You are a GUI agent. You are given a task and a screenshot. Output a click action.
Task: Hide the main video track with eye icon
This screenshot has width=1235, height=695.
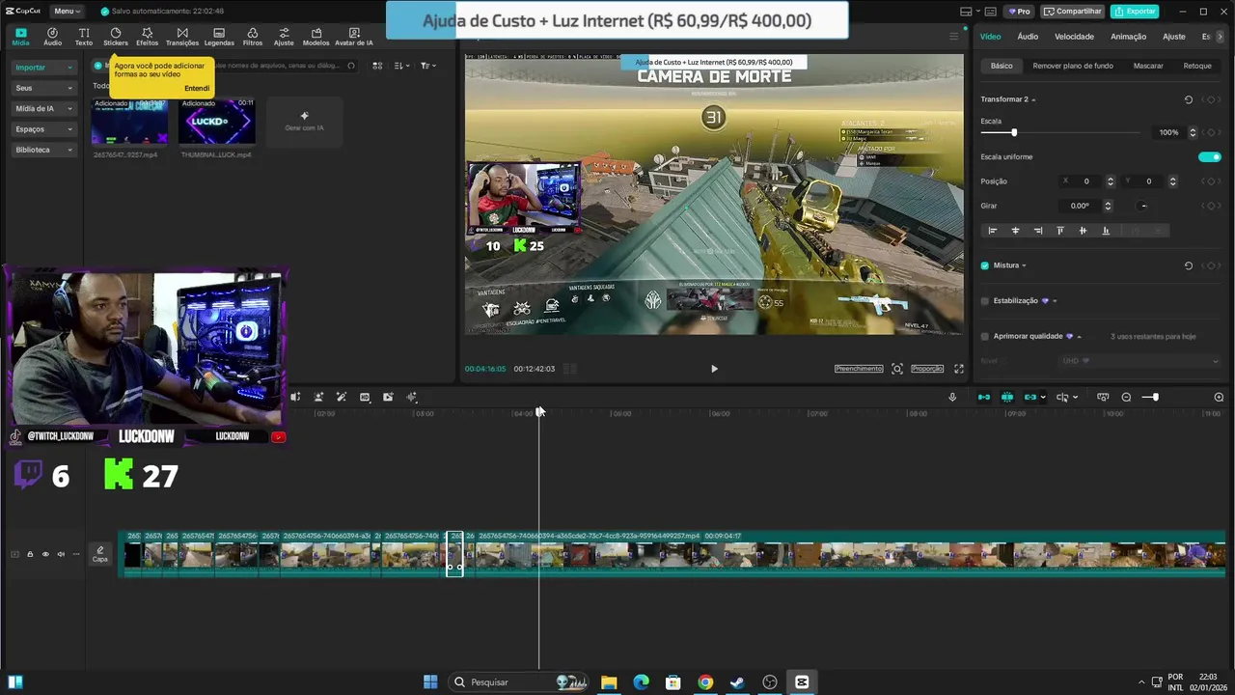coord(45,554)
